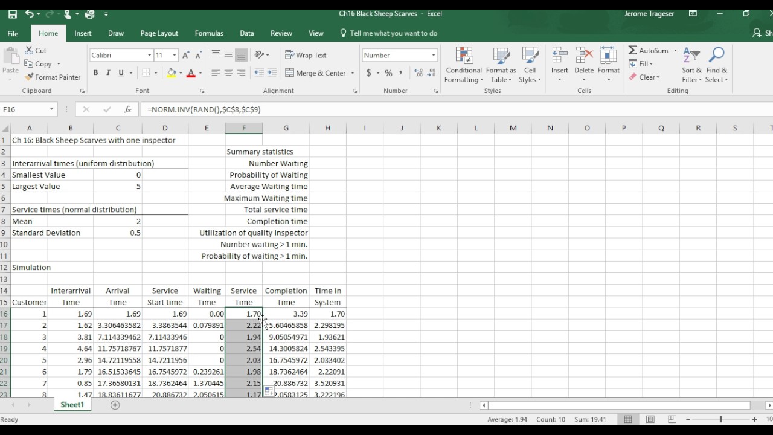Switch to the Formulas ribbon tab
Image resolution: width=773 pixels, height=435 pixels.
(x=209, y=33)
